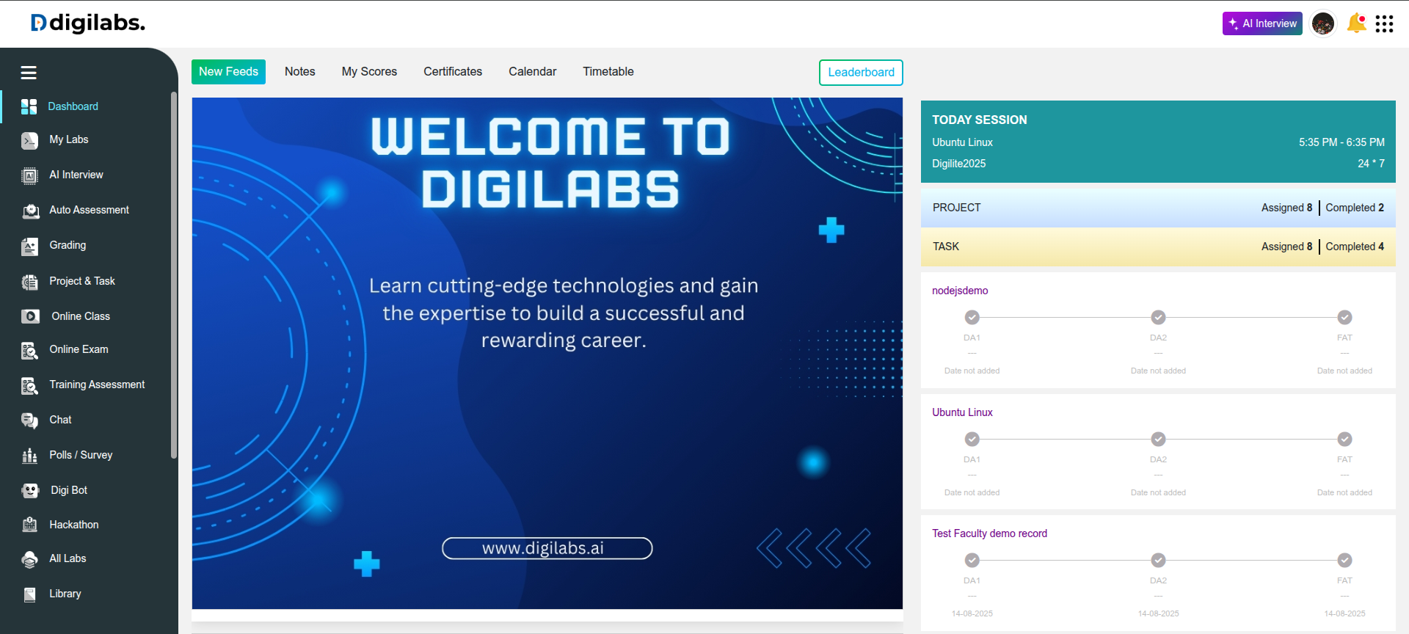Click the AI Interview chip icon in the sidebar

[x=29, y=175]
